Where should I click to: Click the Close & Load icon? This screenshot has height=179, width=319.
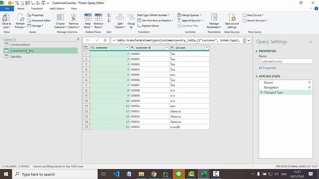click(x=6, y=18)
